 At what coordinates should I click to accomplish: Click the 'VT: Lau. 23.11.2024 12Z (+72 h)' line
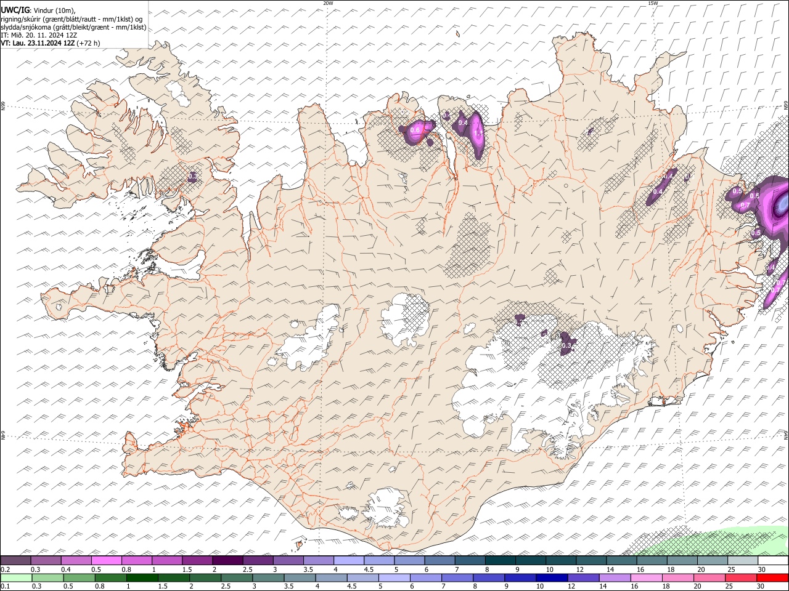coord(51,43)
